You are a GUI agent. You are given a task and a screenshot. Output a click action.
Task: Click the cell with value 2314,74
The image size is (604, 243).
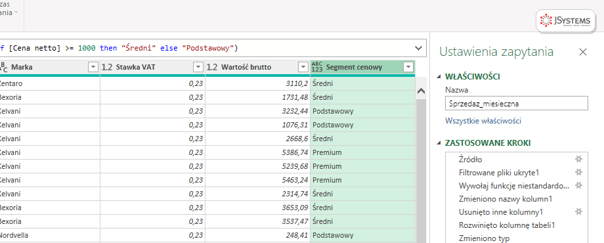tap(258, 194)
